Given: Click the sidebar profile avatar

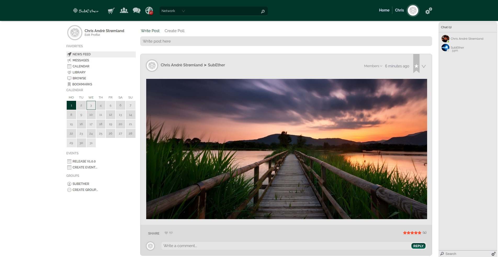Looking at the screenshot, I should tap(75, 33).
